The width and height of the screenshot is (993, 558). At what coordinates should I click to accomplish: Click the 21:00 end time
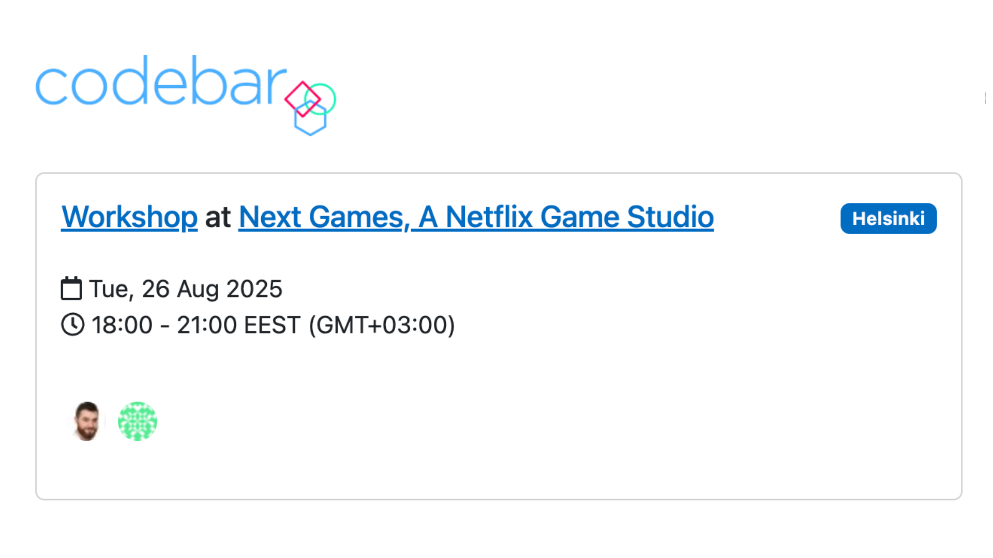pos(207,326)
